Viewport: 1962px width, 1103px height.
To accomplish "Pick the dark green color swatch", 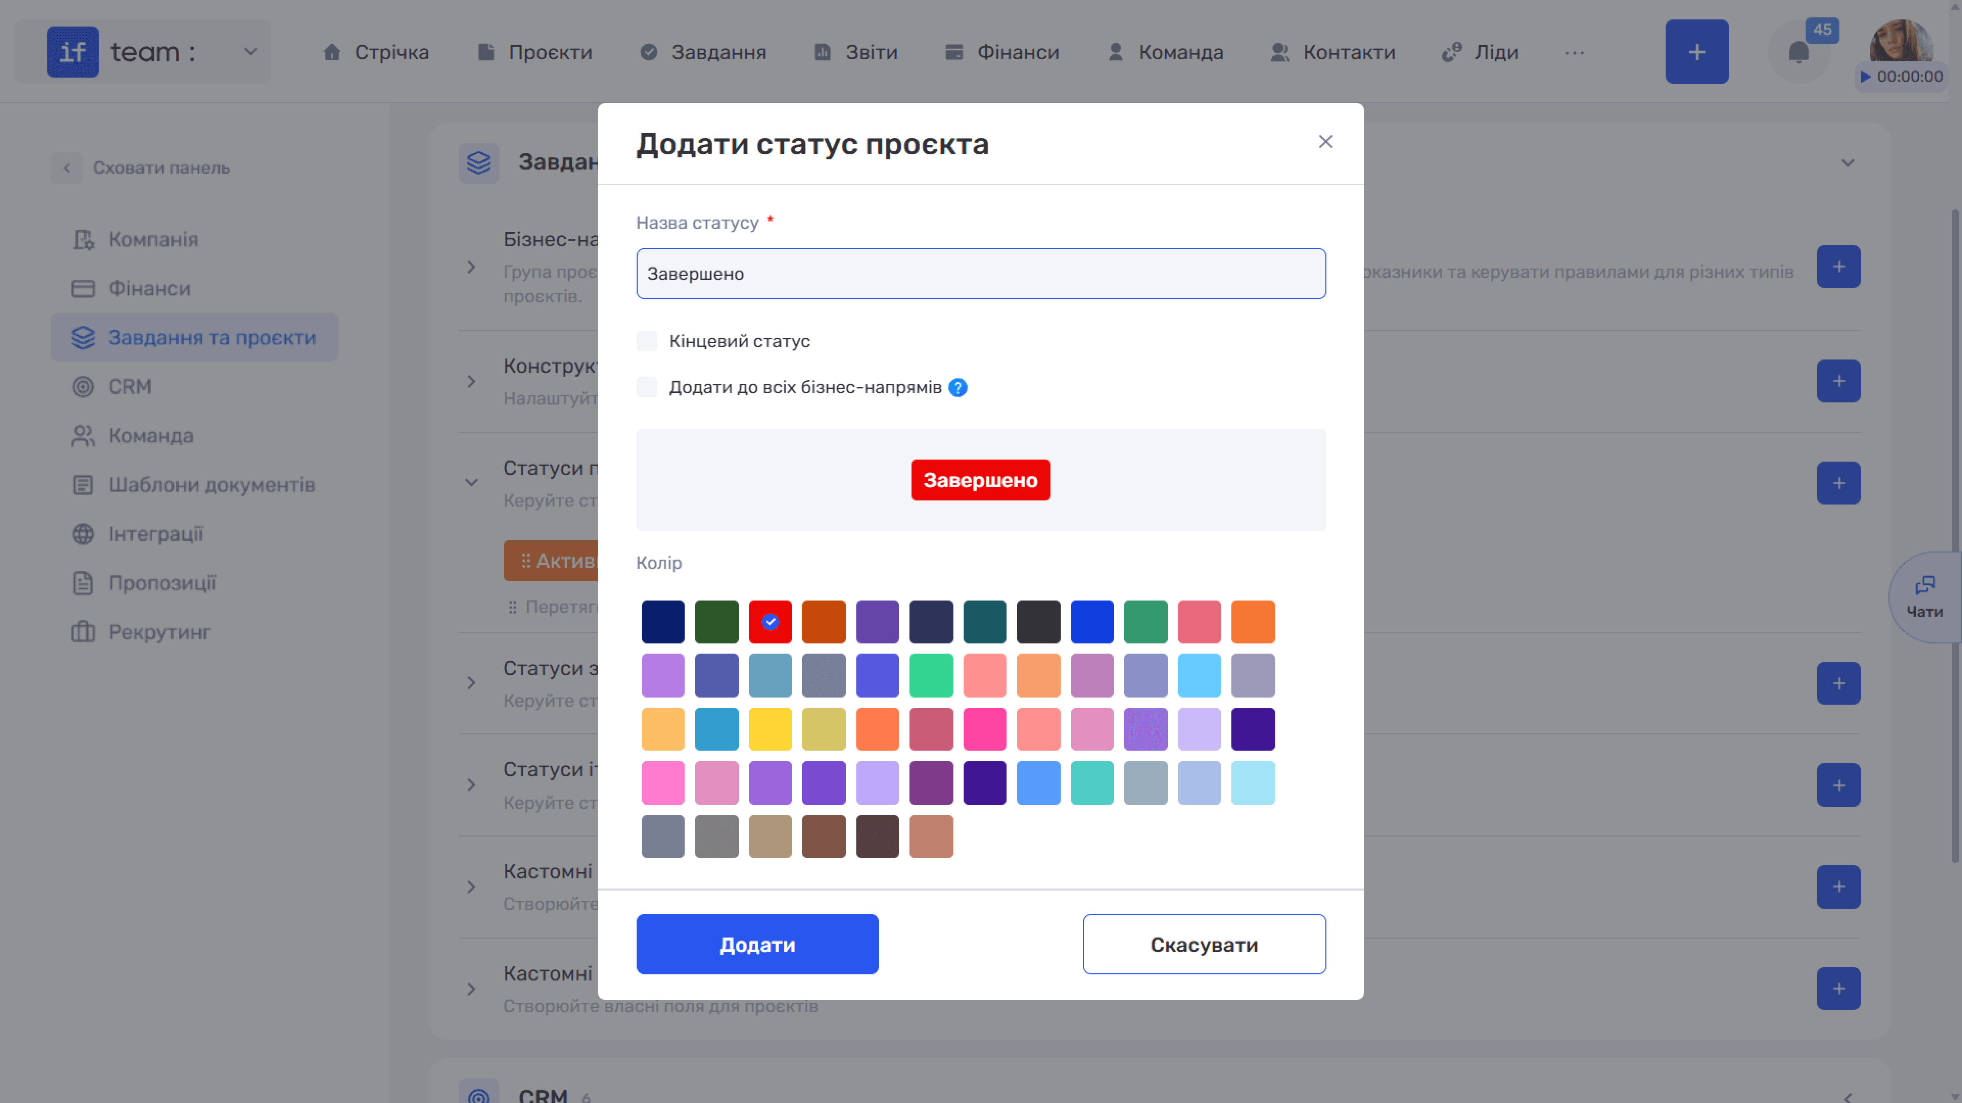I will click(x=716, y=622).
